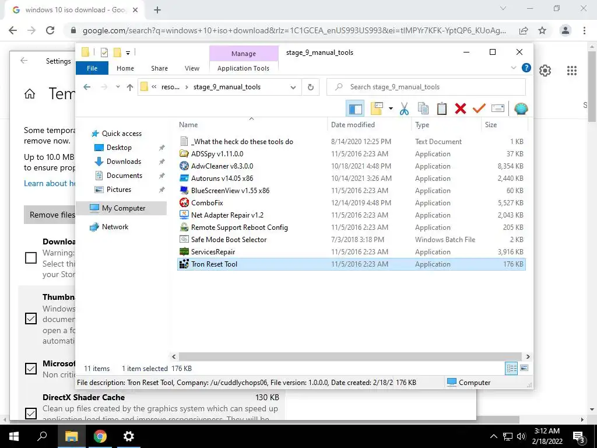The image size is (597, 448).
Task: Open the Chrome profile avatar
Action: tap(566, 30)
